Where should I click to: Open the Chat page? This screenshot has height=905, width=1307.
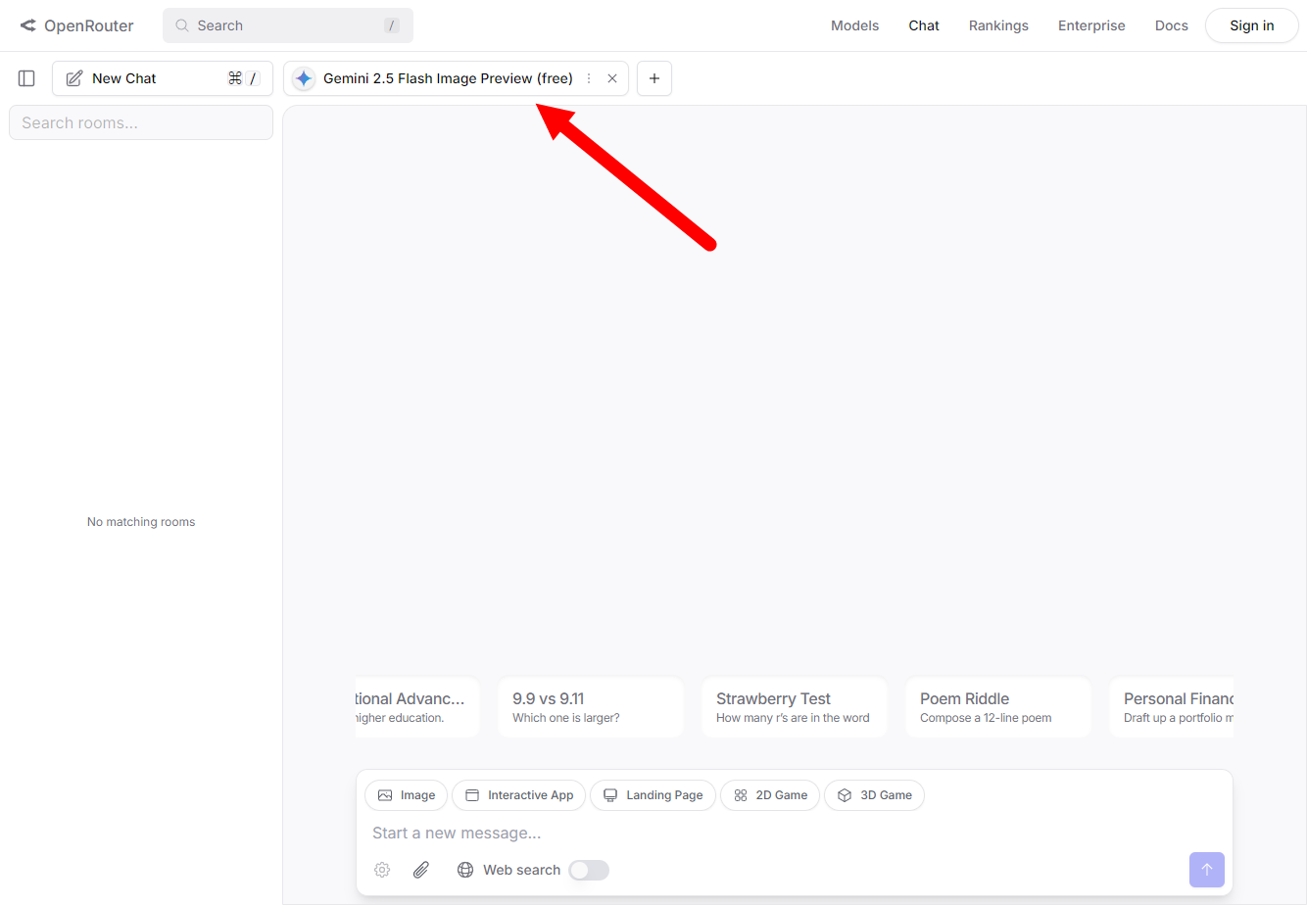click(924, 25)
